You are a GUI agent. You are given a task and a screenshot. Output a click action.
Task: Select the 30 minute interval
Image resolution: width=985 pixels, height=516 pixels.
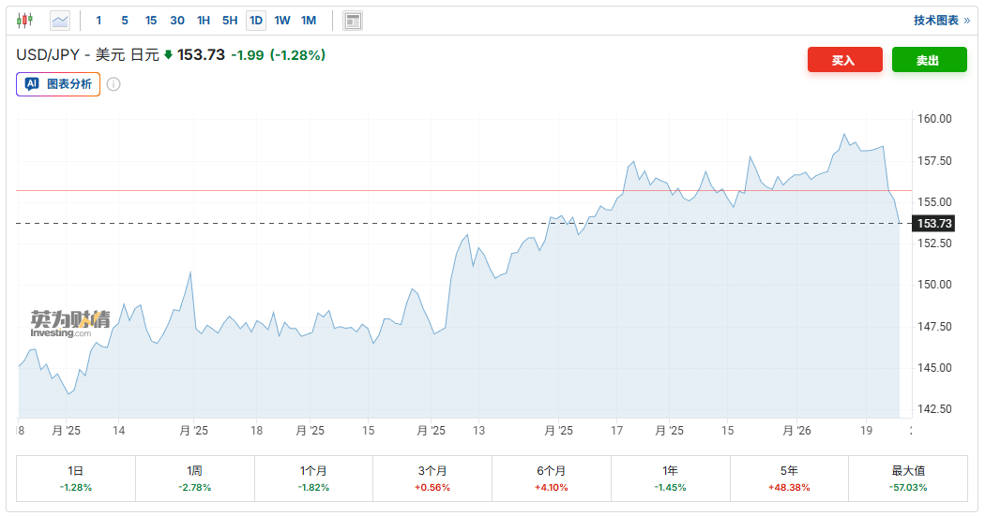[x=177, y=20]
